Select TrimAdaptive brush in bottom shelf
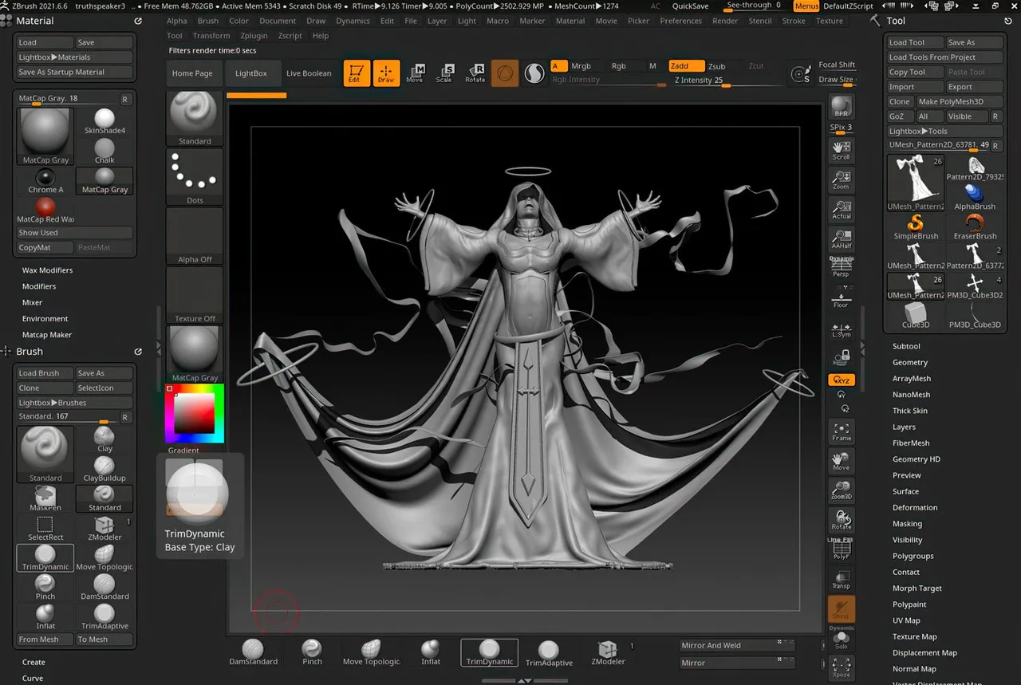 549,652
